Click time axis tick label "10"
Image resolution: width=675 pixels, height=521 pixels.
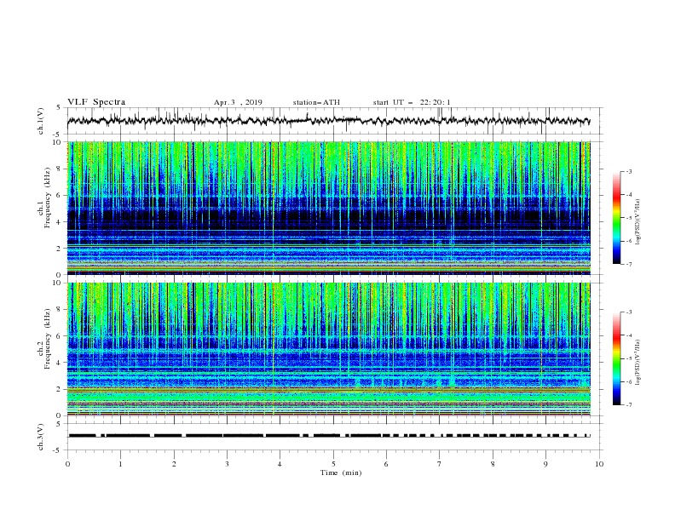(x=599, y=464)
